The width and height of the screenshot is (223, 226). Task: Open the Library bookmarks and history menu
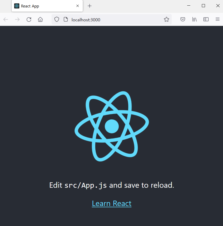point(194,20)
